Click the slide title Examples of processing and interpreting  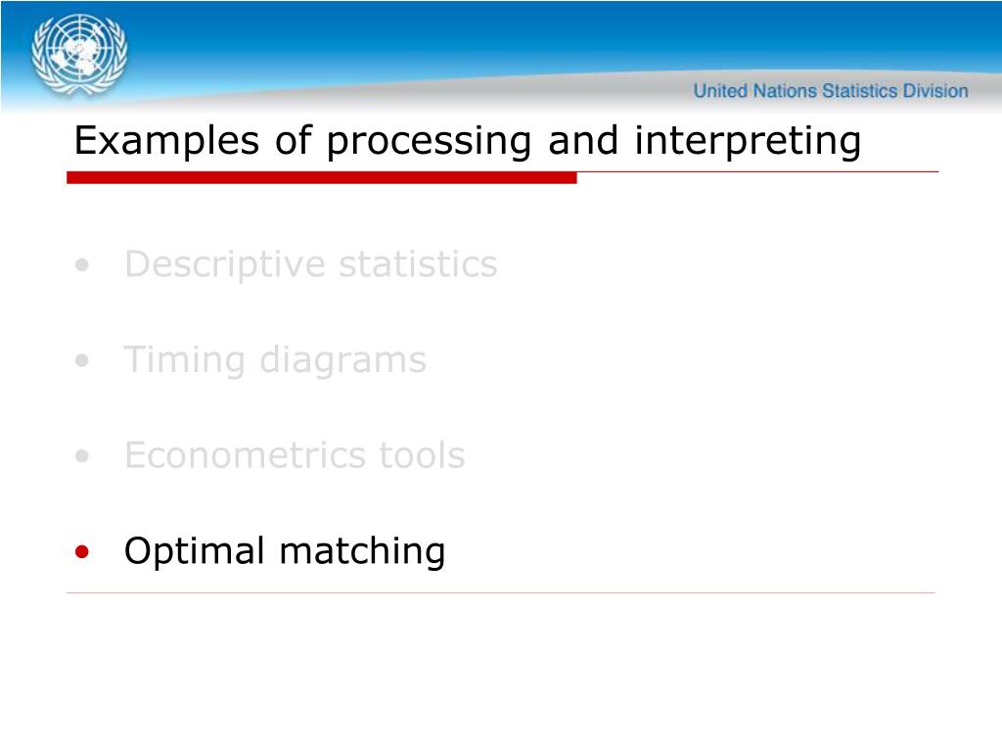point(468,141)
